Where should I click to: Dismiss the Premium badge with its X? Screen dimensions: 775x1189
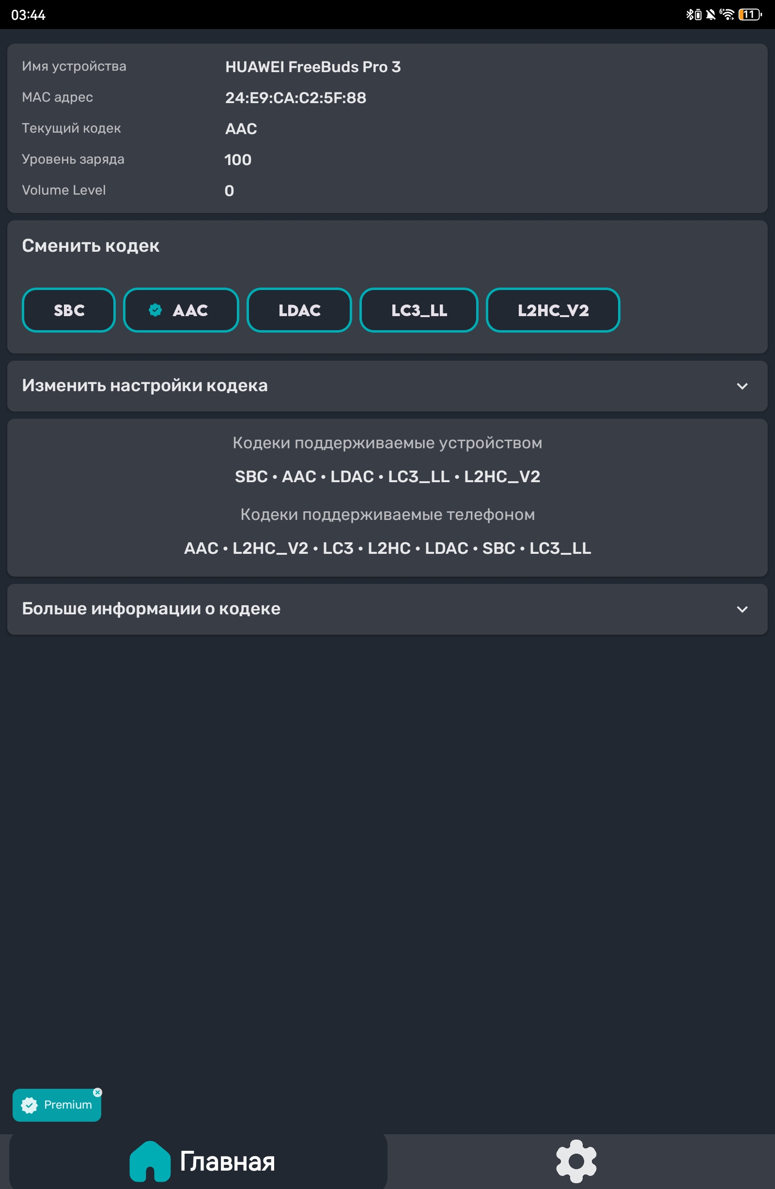[x=97, y=1093]
